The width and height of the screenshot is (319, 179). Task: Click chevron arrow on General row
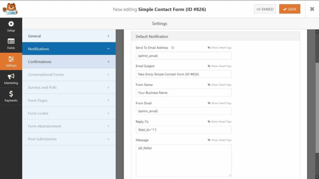108,36
